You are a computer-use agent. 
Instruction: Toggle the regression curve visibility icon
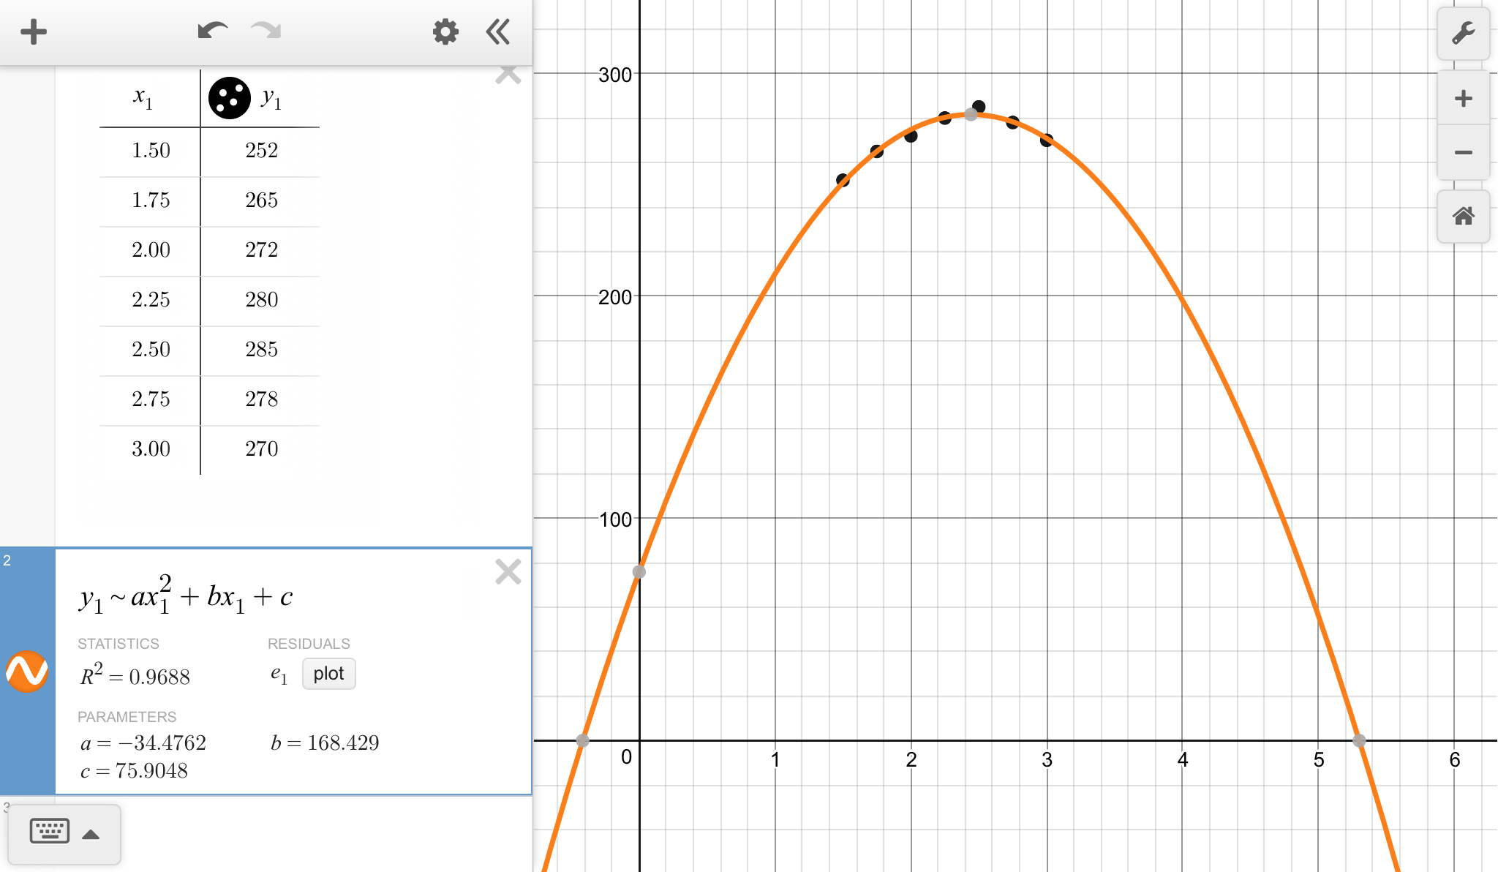tap(27, 671)
